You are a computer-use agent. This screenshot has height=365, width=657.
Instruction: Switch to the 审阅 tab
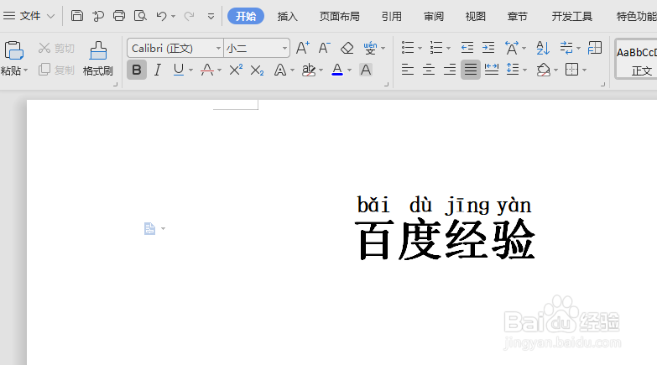click(x=433, y=16)
